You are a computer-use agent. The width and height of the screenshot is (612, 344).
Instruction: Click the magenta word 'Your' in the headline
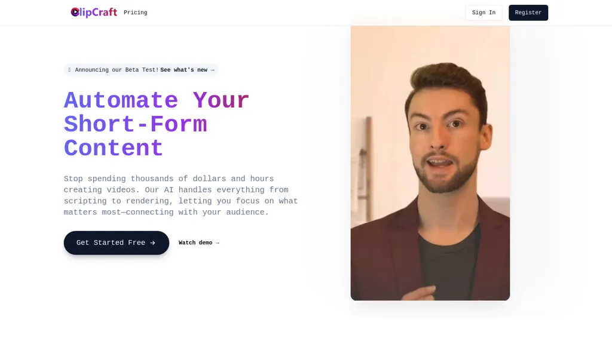(x=221, y=100)
